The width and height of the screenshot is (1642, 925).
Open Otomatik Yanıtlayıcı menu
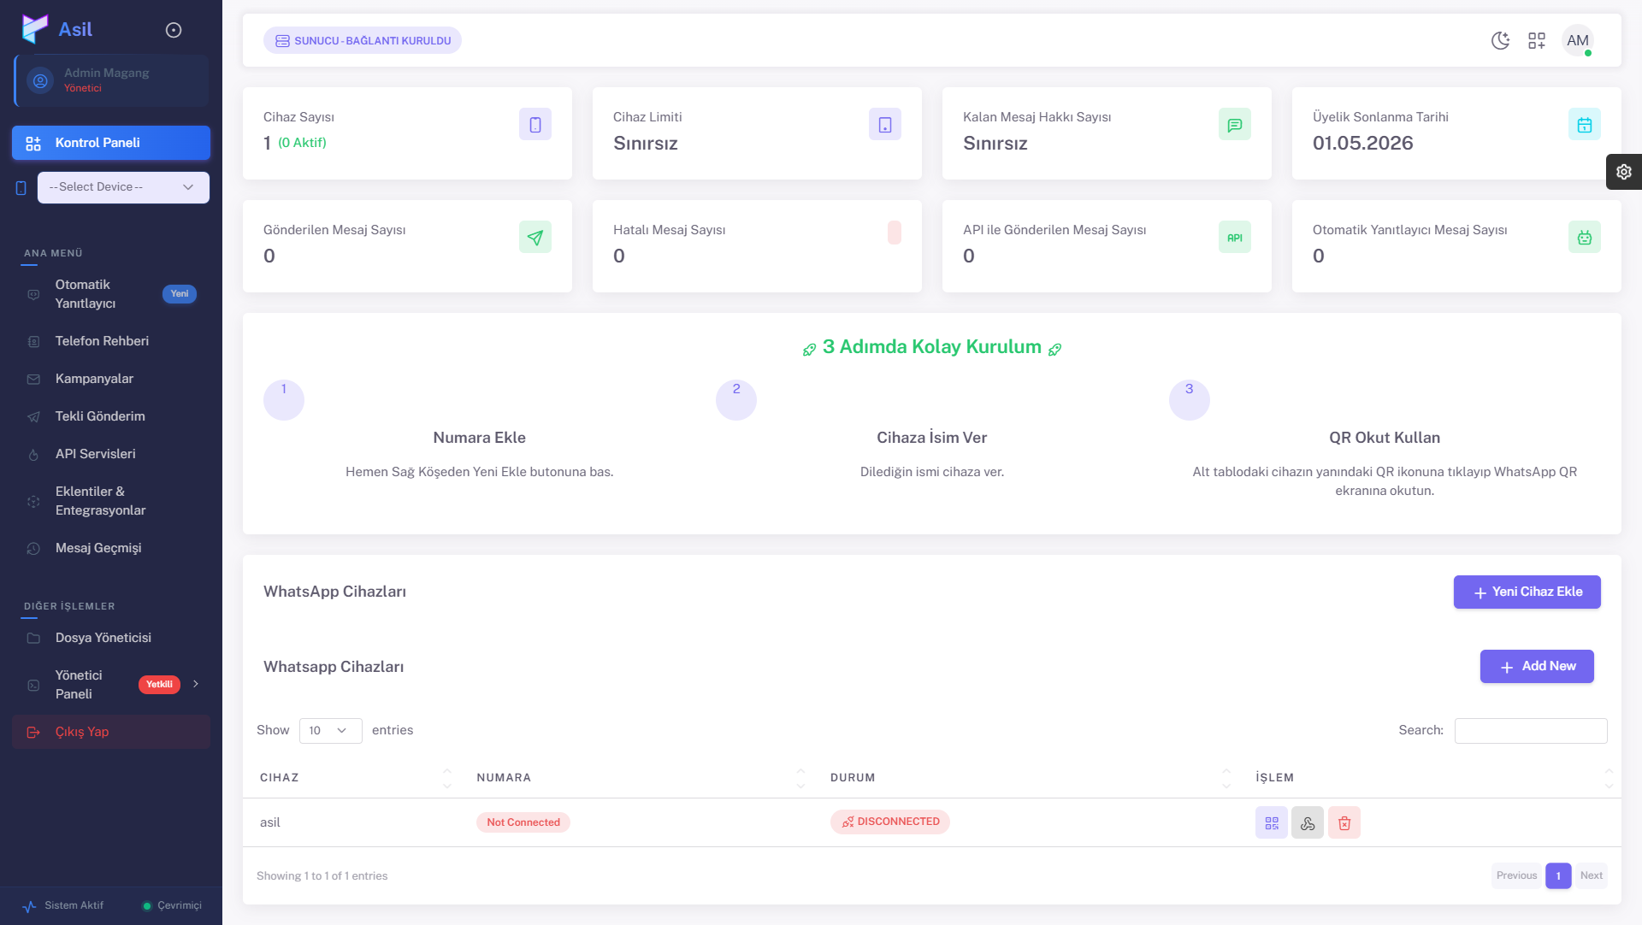pyautogui.click(x=111, y=294)
